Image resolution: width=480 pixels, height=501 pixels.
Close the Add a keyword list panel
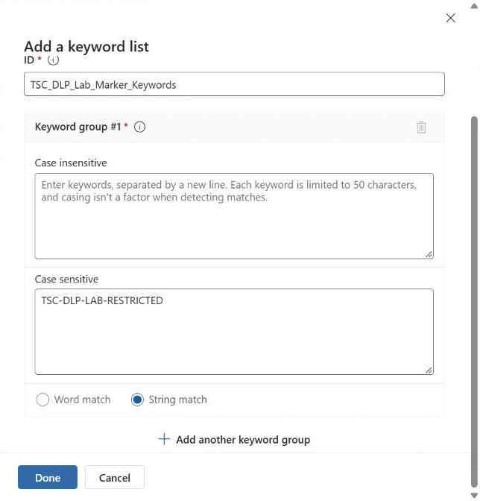(450, 18)
